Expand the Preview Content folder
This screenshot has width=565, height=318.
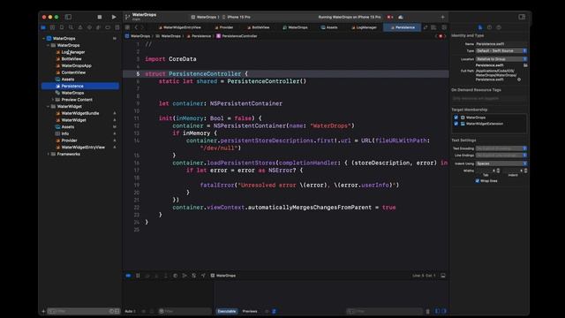53,100
